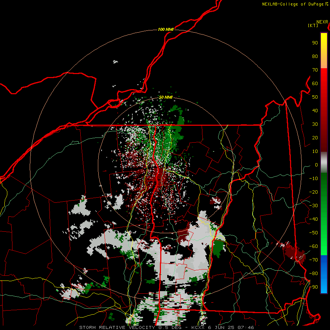This screenshot has width=330, height=330.
Task: Click the 50 NMI range ring label
Action: click(x=166, y=97)
